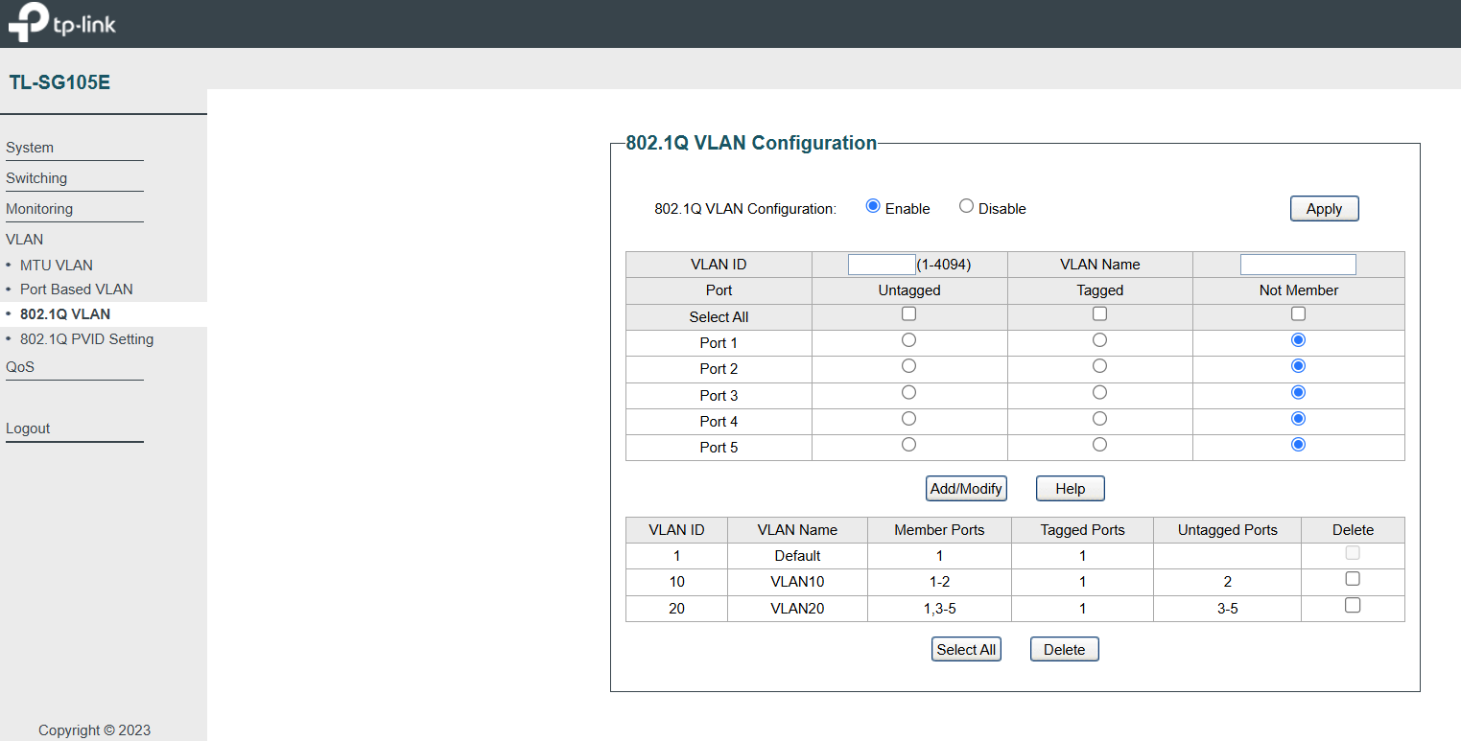This screenshot has width=1461, height=741.
Task: Click the Logout link
Action: coord(28,428)
